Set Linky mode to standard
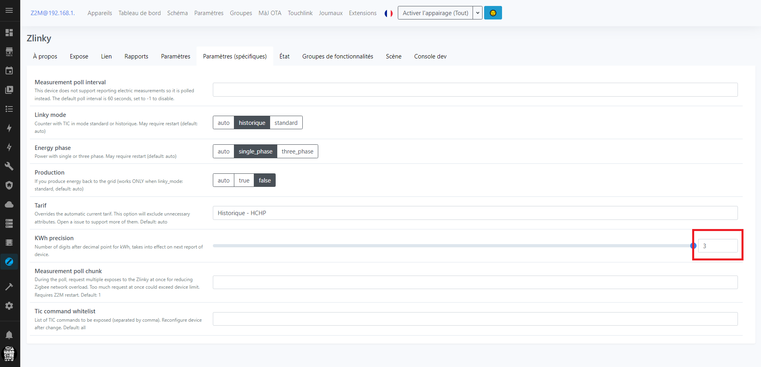The width and height of the screenshot is (761, 367). [286, 123]
